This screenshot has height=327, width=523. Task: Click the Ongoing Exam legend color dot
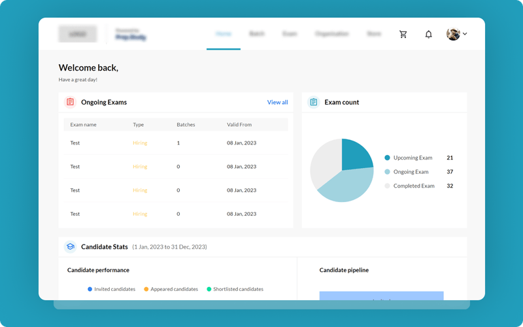coord(387,172)
